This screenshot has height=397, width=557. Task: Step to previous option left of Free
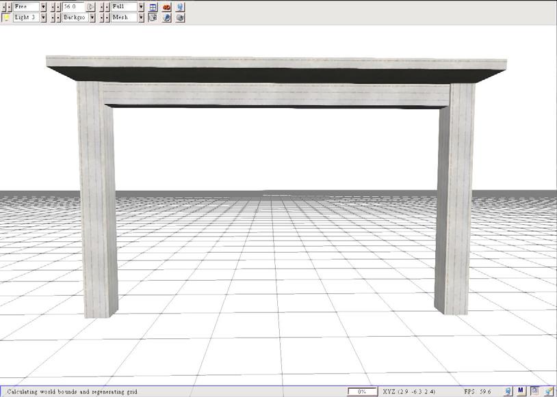[4, 7]
